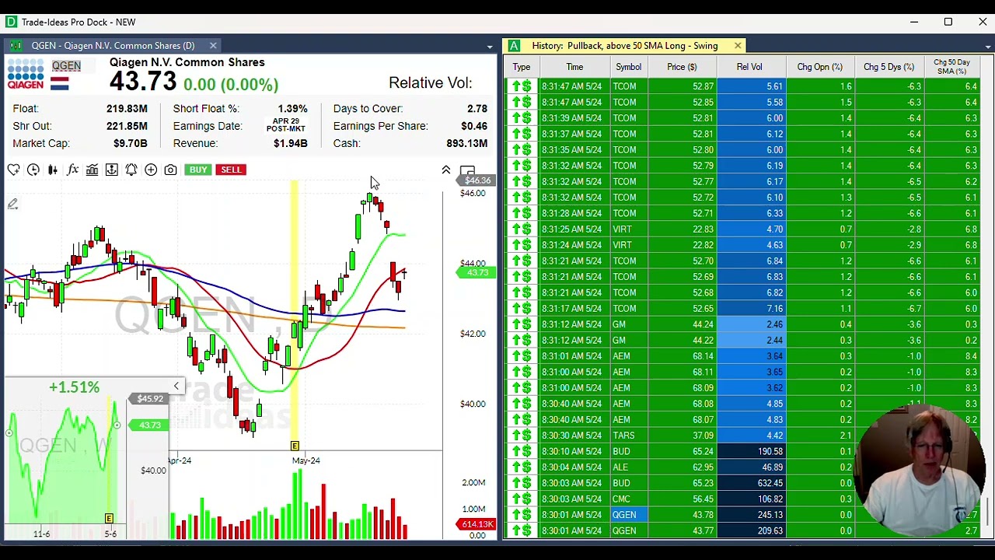
Task: Collapse the mini weekly chart panel arrow
Action: pyautogui.click(x=176, y=386)
